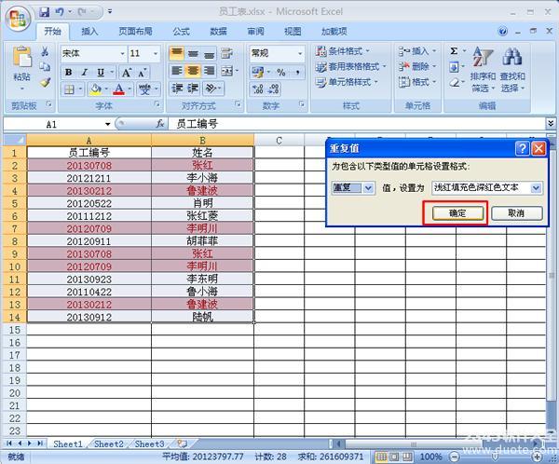This screenshot has width=559, height=464.
Task: Click 删除 in the cells group
Action: pos(417,67)
